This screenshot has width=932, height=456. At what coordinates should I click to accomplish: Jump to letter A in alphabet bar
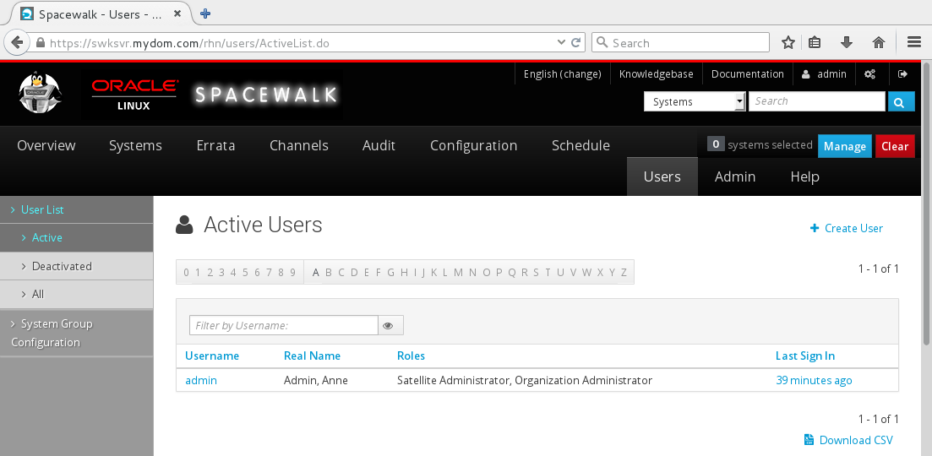click(x=316, y=272)
